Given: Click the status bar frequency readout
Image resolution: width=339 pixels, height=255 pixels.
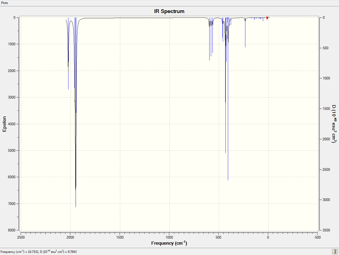Looking at the screenshot, I should tap(38, 252).
